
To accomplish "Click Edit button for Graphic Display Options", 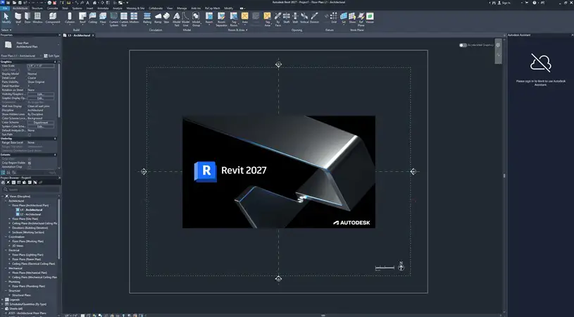I will coord(41,98).
